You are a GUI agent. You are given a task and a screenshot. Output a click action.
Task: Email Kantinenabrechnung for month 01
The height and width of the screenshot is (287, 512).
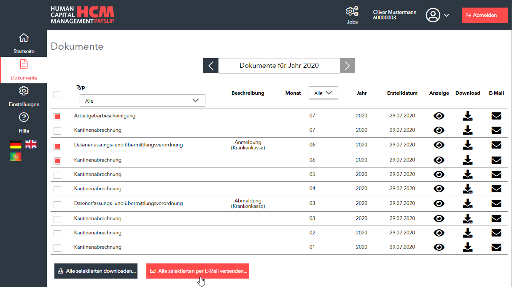(x=496, y=247)
